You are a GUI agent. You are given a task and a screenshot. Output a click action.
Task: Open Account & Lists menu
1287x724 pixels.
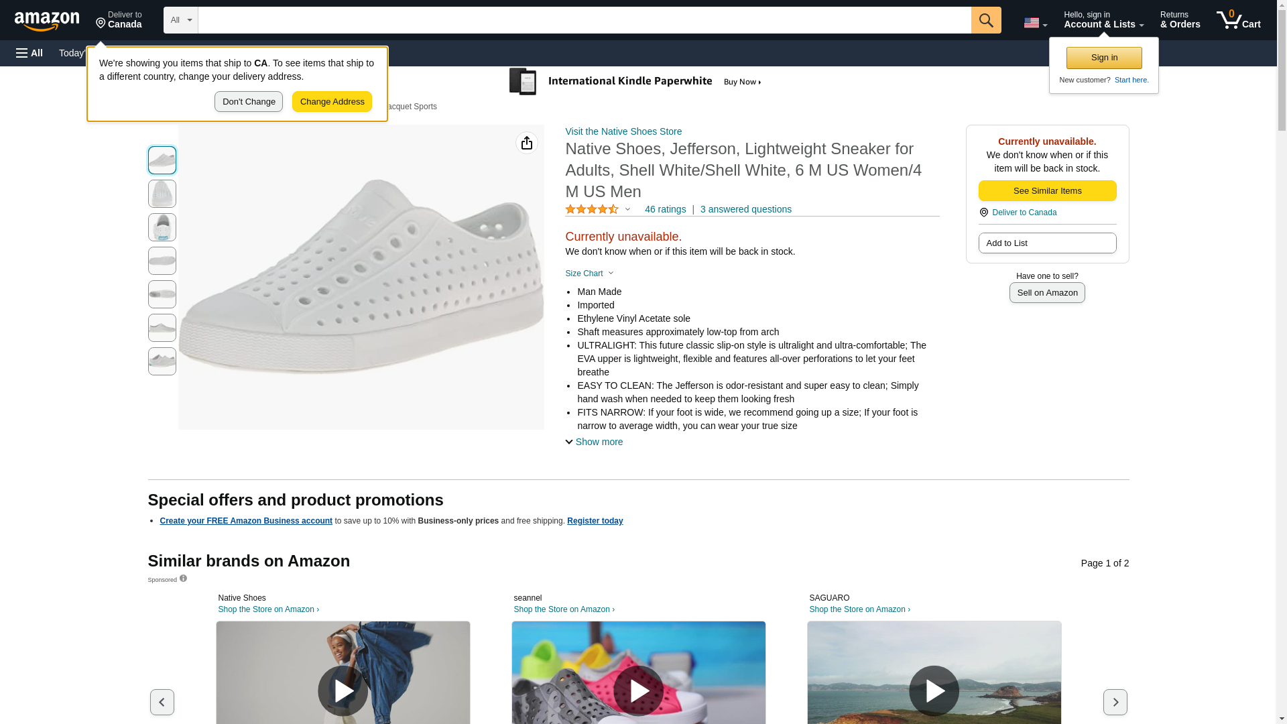click(1103, 20)
